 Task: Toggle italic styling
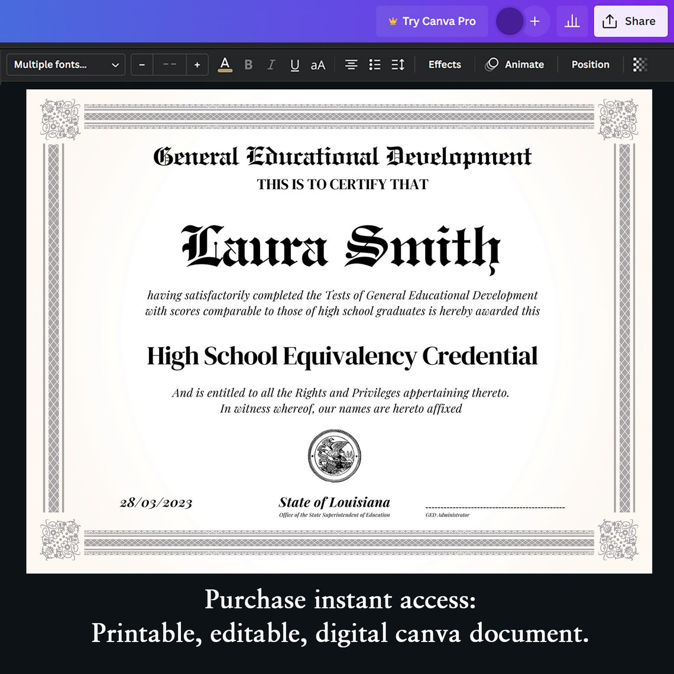[271, 64]
